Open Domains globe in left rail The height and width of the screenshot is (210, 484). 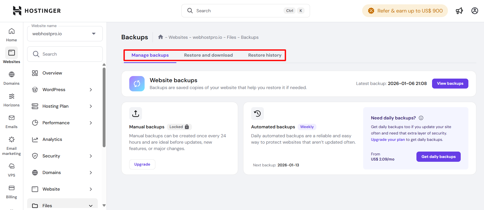(12, 78)
